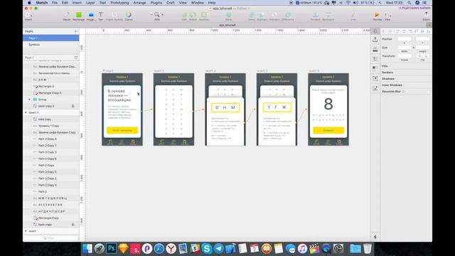Open the Insert tool in the toolbar
The image size is (455, 256).
(x=28, y=16)
